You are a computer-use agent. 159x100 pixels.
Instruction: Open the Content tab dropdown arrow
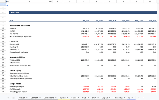(x=40, y=98)
